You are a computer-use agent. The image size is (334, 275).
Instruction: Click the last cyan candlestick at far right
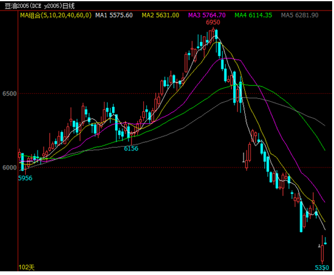point(325,242)
